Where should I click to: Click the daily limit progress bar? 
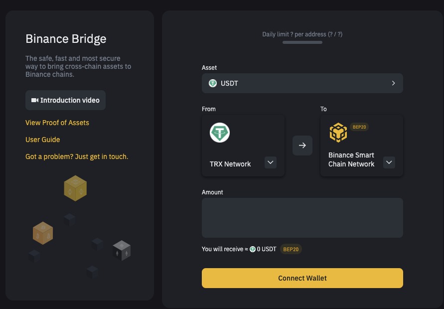[x=302, y=42]
